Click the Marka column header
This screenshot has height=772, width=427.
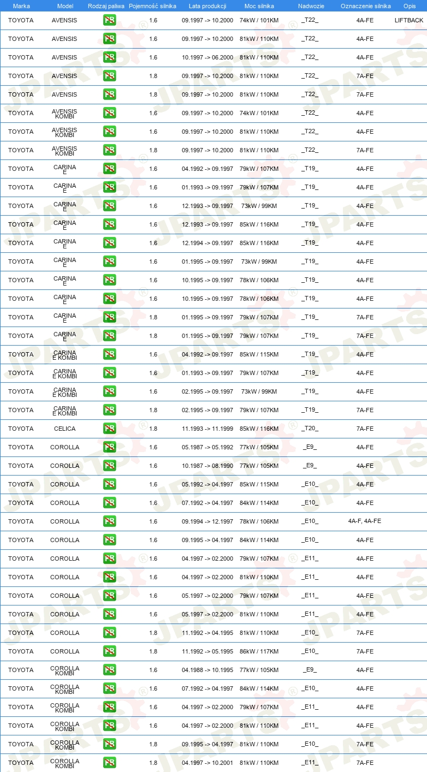(x=21, y=6)
